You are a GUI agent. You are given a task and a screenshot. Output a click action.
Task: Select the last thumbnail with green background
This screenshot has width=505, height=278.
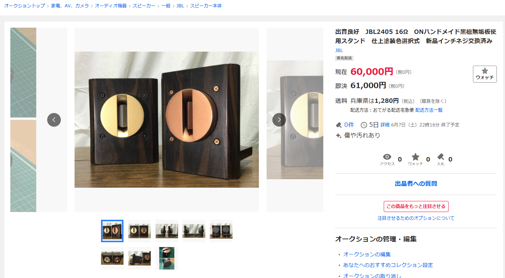[x=167, y=258]
